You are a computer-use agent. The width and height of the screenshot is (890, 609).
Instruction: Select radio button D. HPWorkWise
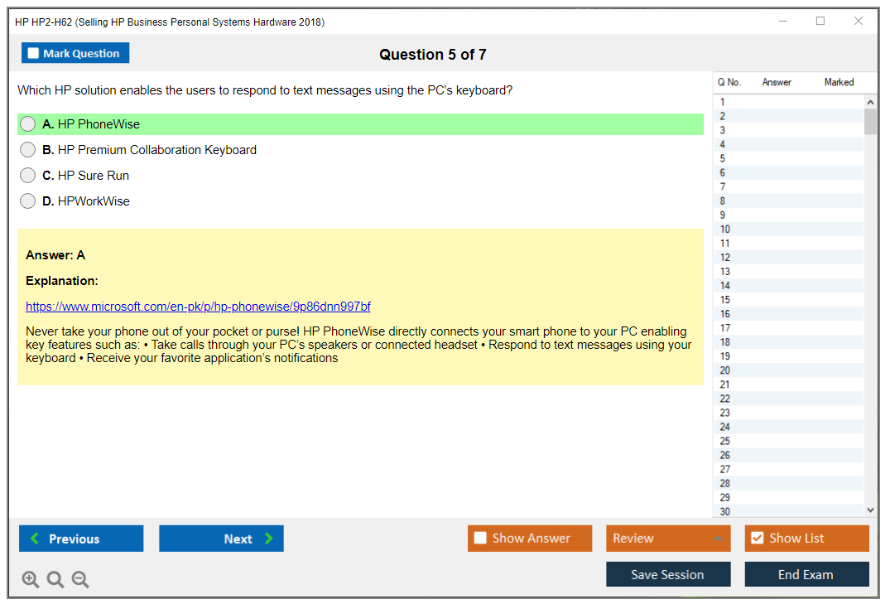point(28,201)
